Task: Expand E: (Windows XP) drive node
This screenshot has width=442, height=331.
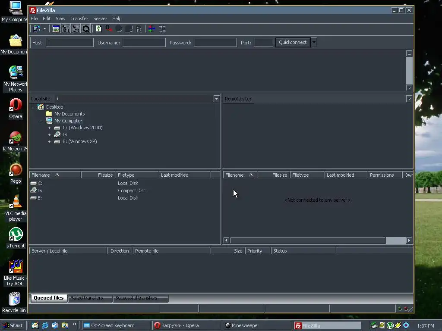Action: 49,141
